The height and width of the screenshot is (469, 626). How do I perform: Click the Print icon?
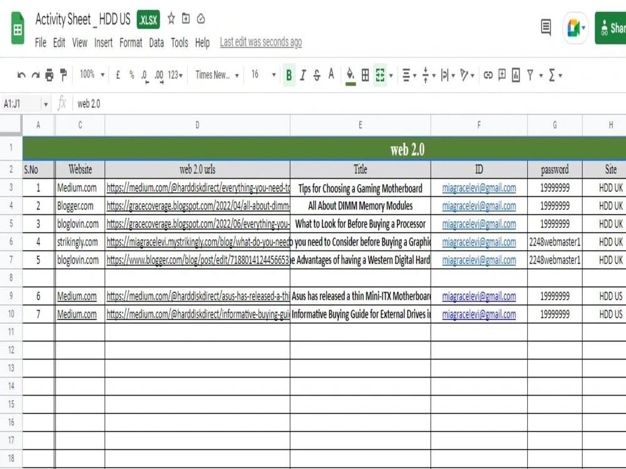tap(49, 75)
